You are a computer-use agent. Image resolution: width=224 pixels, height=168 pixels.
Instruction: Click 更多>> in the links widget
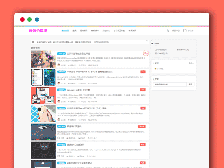pos(191,63)
